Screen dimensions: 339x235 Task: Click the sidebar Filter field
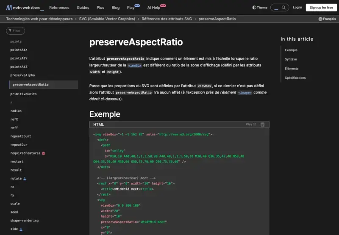15,31
